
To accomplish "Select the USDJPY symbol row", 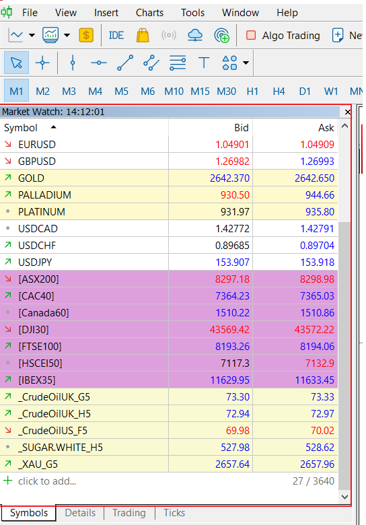I will pos(169,262).
